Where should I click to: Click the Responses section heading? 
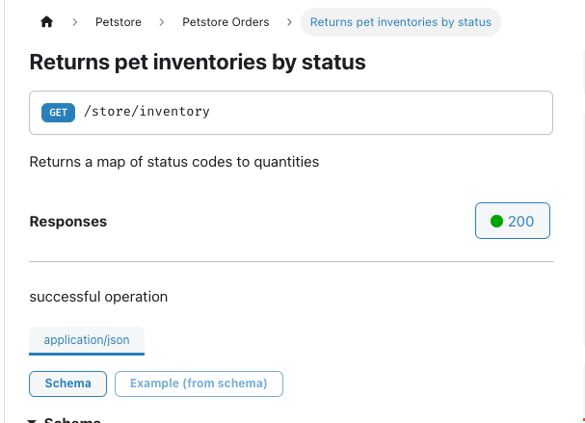(x=68, y=222)
